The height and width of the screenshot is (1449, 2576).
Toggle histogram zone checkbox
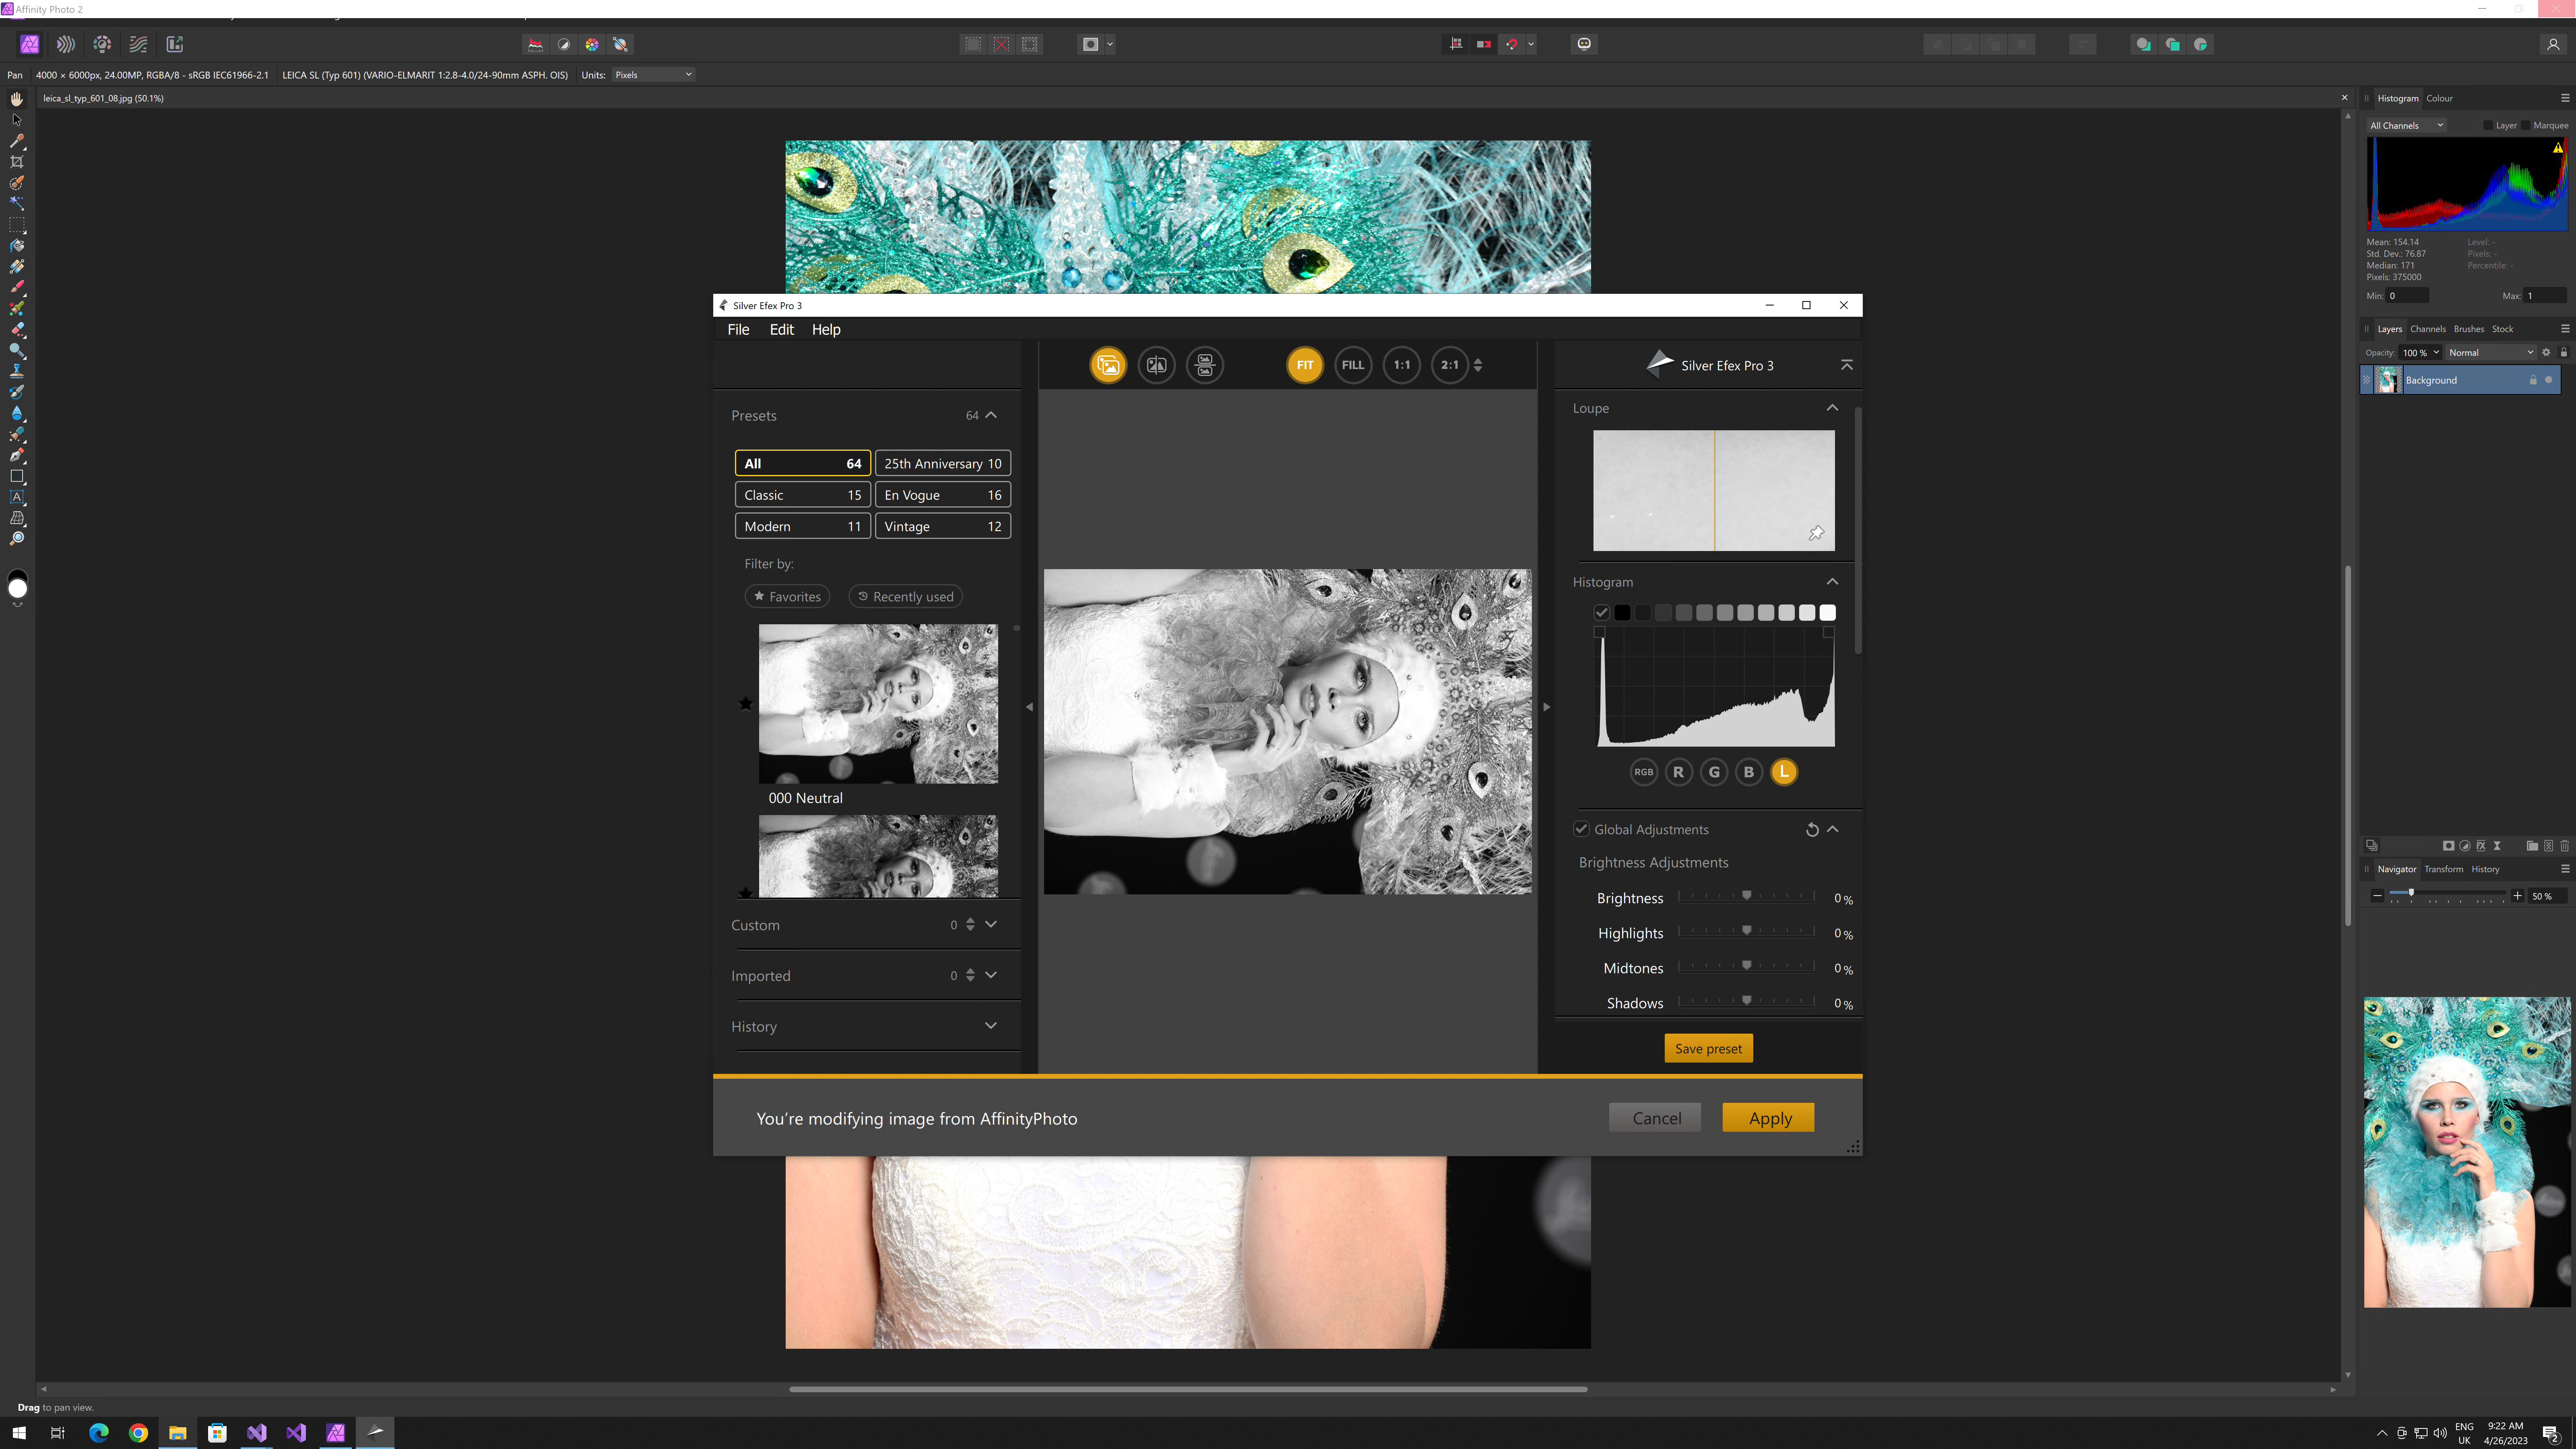1601,613
